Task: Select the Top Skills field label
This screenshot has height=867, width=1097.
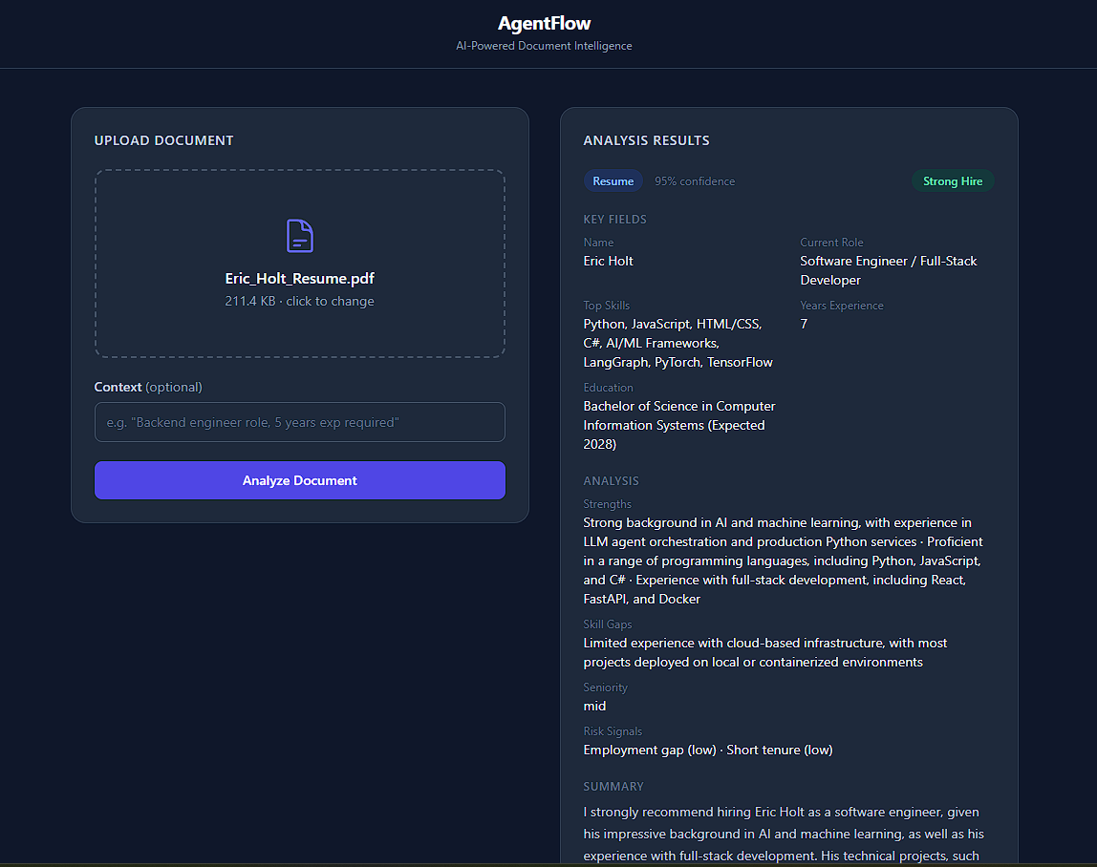Action: pyautogui.click(x=606, y=305)
